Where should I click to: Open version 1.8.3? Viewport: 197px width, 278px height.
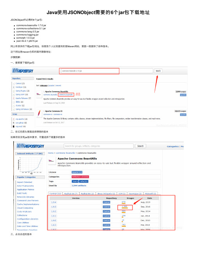coord(54,225)
